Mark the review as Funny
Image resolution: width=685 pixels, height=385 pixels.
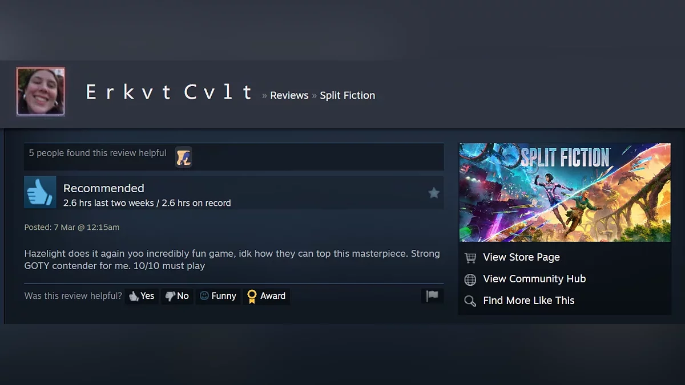click(x=218, y=296)
